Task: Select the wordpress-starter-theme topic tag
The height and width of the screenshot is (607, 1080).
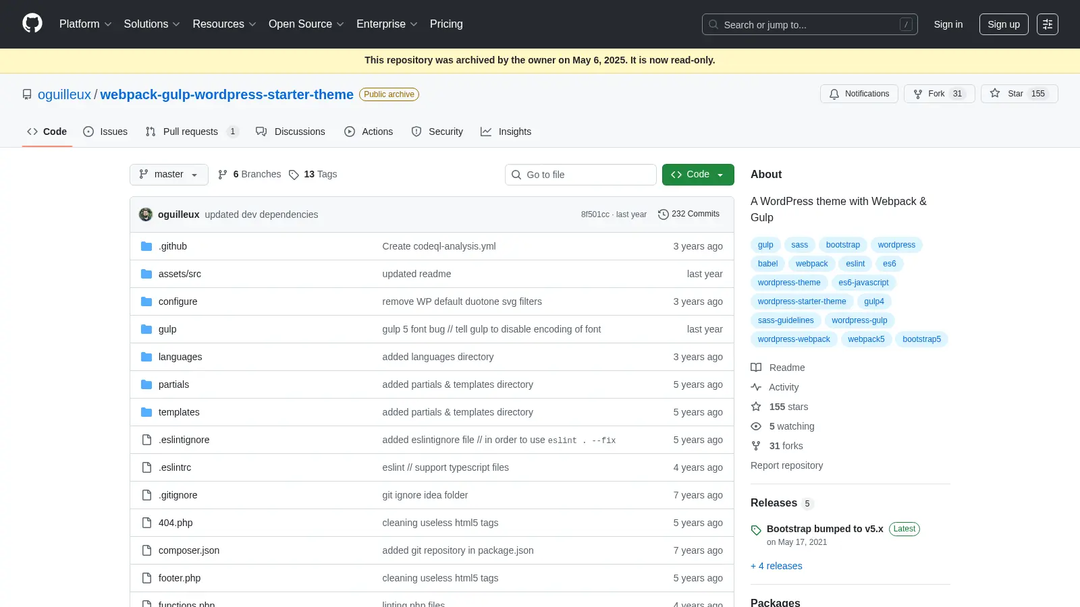Action: [802, 301]
